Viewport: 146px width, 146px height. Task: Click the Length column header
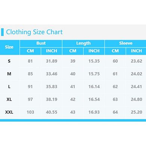(x=83, y=43)
